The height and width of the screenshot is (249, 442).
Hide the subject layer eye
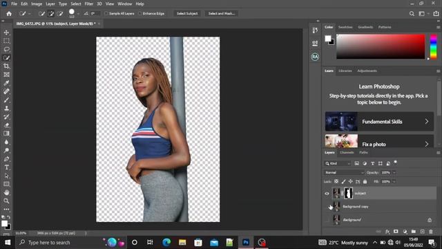[327, 194]
